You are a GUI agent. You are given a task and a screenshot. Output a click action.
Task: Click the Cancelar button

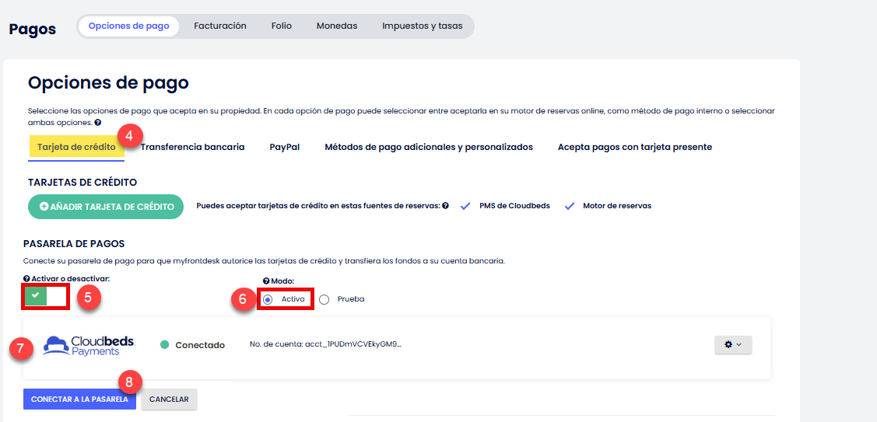tap(169, 399)
